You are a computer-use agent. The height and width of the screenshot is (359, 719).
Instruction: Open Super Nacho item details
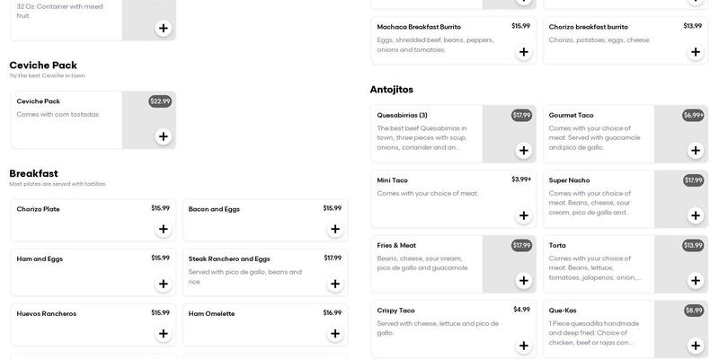[x=570, y=180]
